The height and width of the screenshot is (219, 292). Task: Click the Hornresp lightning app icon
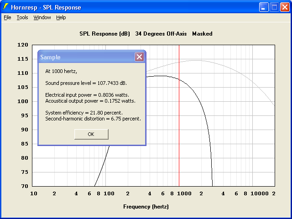5,7
